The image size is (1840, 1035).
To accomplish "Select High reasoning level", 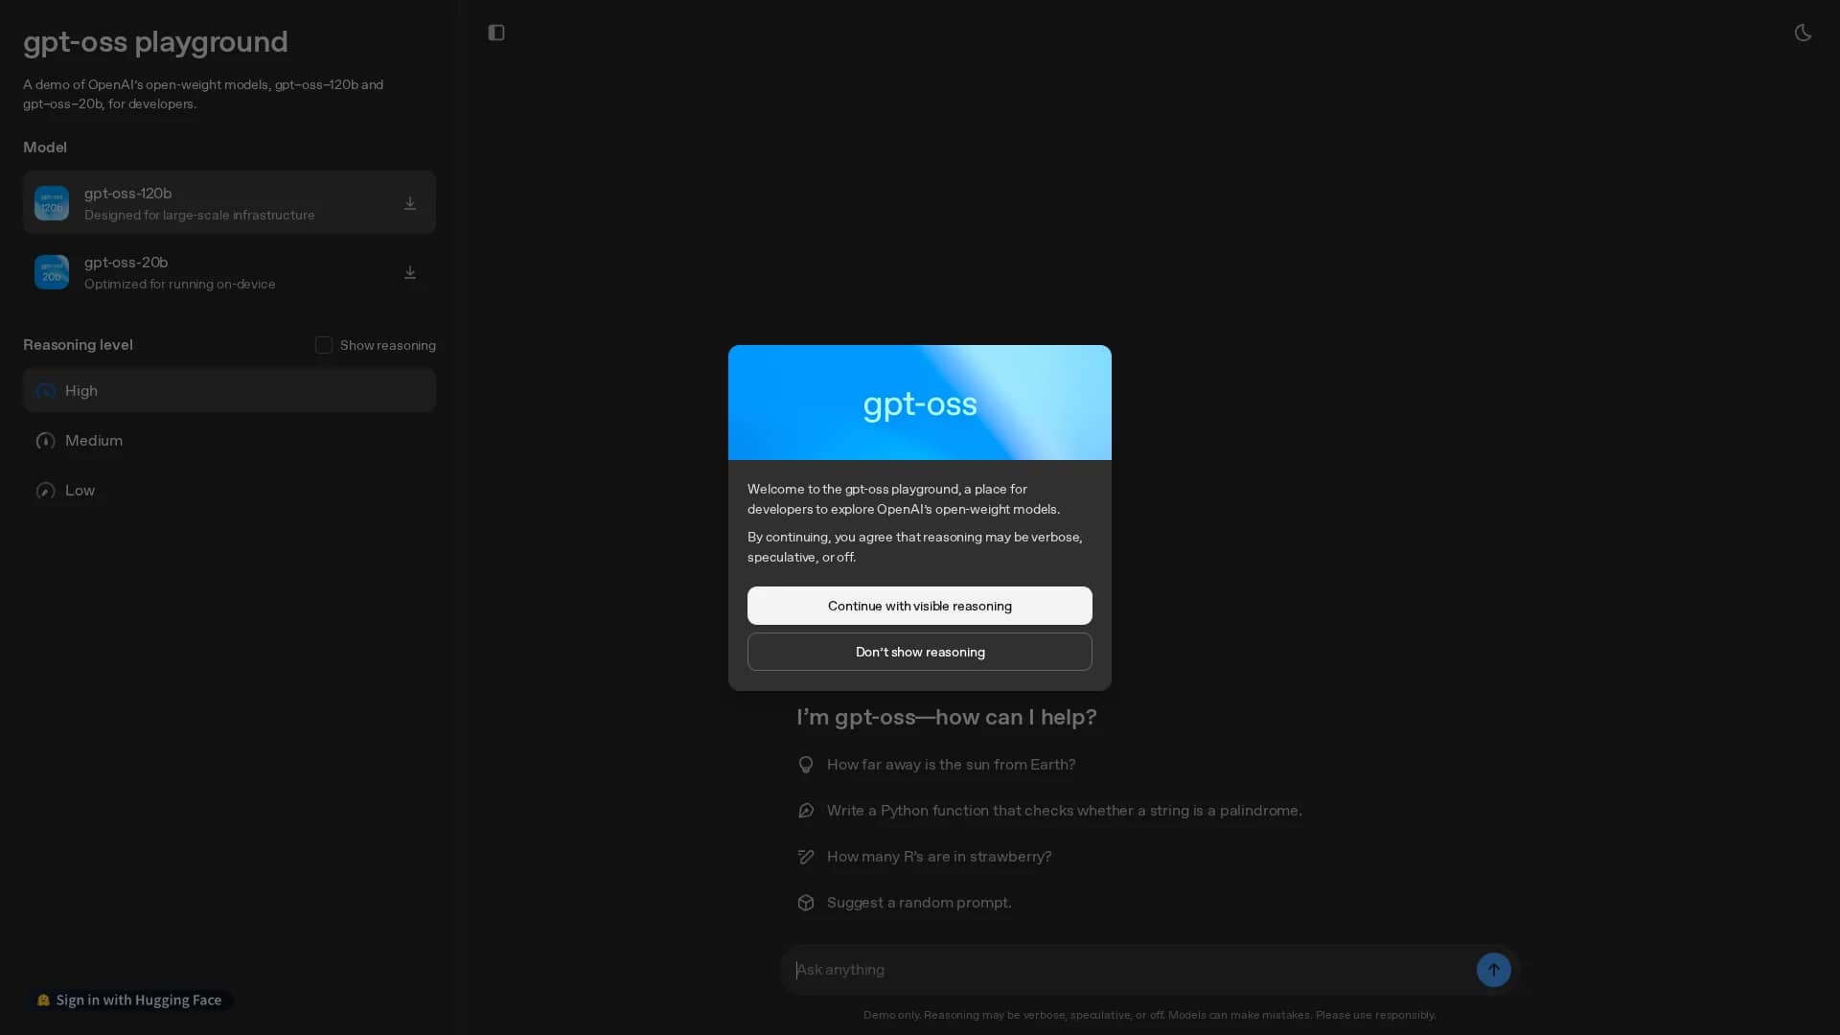I will click(229, 391).
